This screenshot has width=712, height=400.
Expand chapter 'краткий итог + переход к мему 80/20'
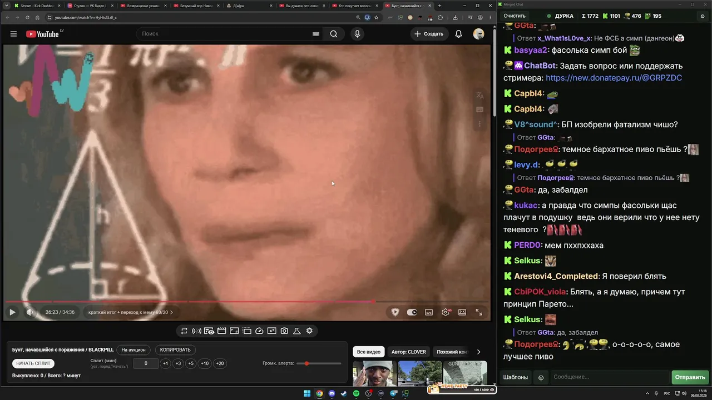[x=130, y=312]
